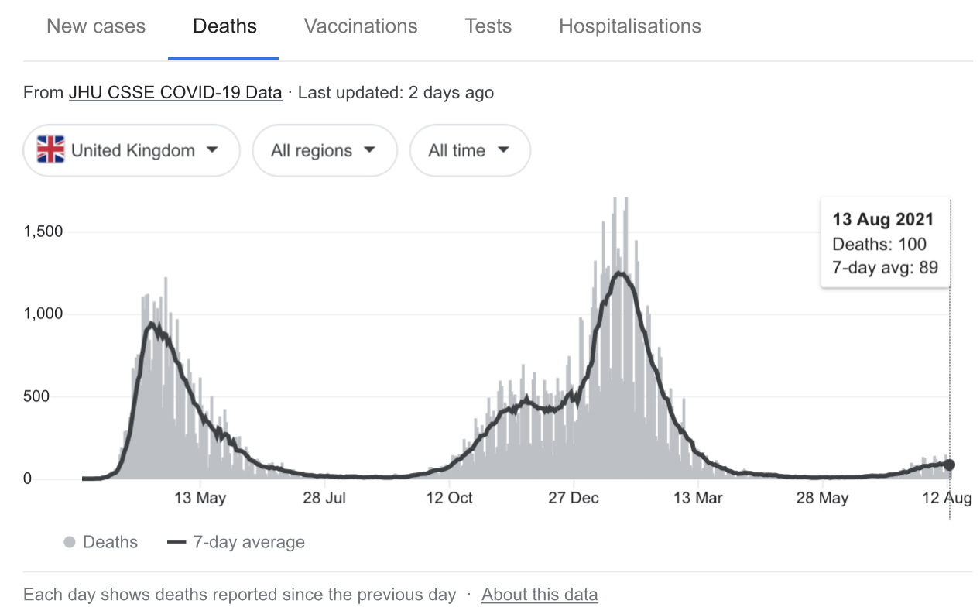Image resolution: width=980 pixels, height=614 pixels.
Task: Click the United Kingdom flag icon
Action: [x=50, y=150]
